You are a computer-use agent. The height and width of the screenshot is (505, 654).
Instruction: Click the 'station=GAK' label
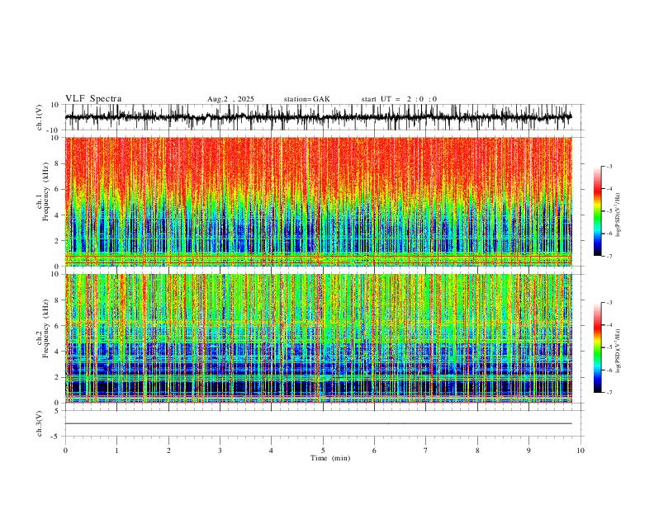306,99
